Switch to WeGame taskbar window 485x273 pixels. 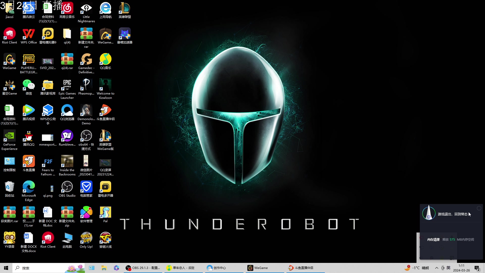[265, 268]
